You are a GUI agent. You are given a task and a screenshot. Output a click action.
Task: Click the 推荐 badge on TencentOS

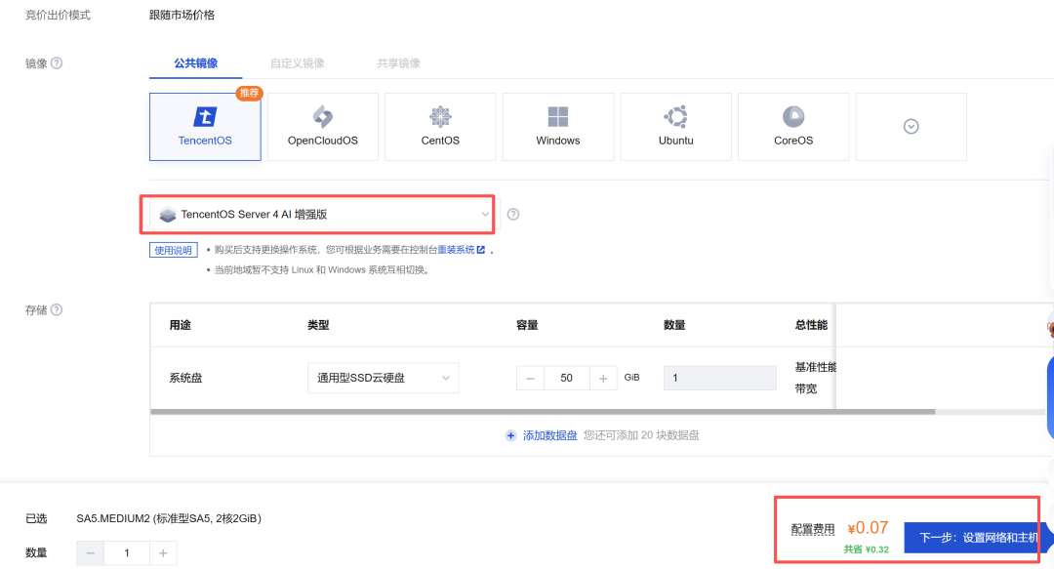[x=250, y=93]
